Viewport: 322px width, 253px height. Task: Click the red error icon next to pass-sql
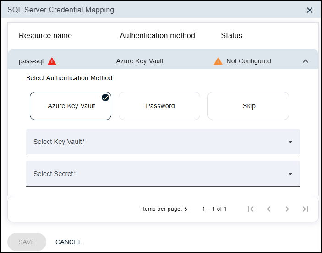pyautogui.click(x=52, y=61)
